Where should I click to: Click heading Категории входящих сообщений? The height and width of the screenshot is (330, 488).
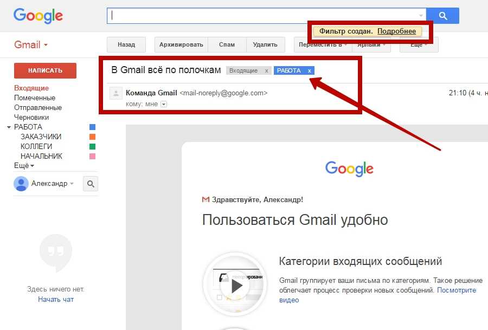(361, 261)
